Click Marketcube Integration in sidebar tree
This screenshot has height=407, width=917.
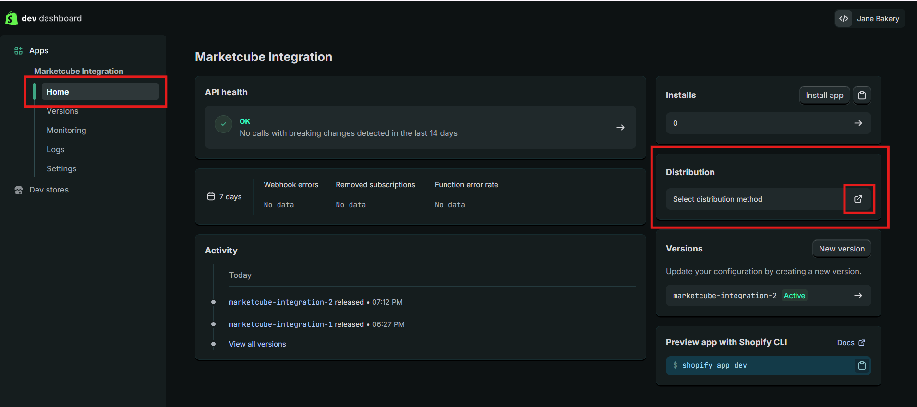click(x=79, y=71)
